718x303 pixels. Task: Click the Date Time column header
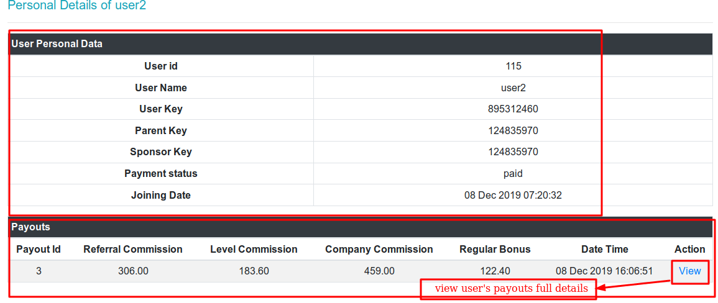[x=604, y=250]
